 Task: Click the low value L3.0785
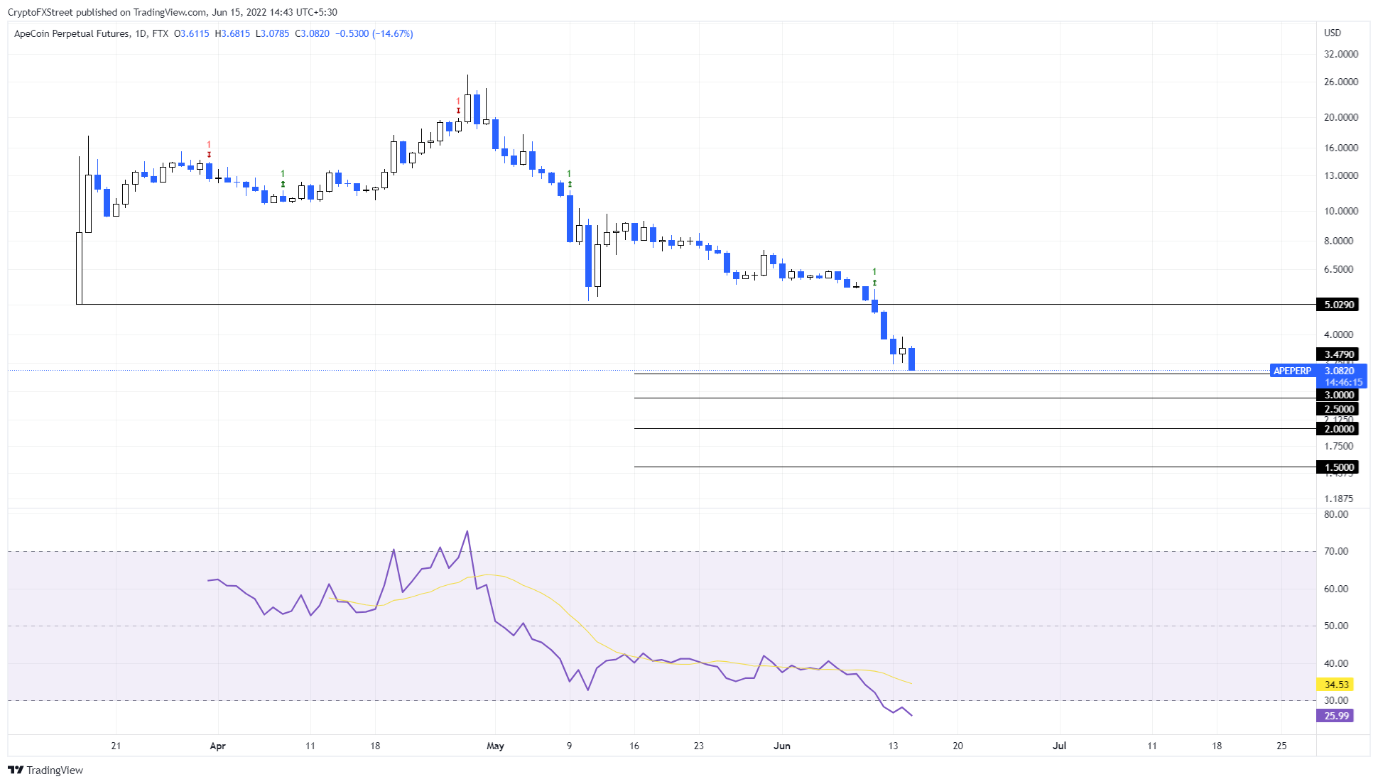pyautogui.click(x=272, y=33)
